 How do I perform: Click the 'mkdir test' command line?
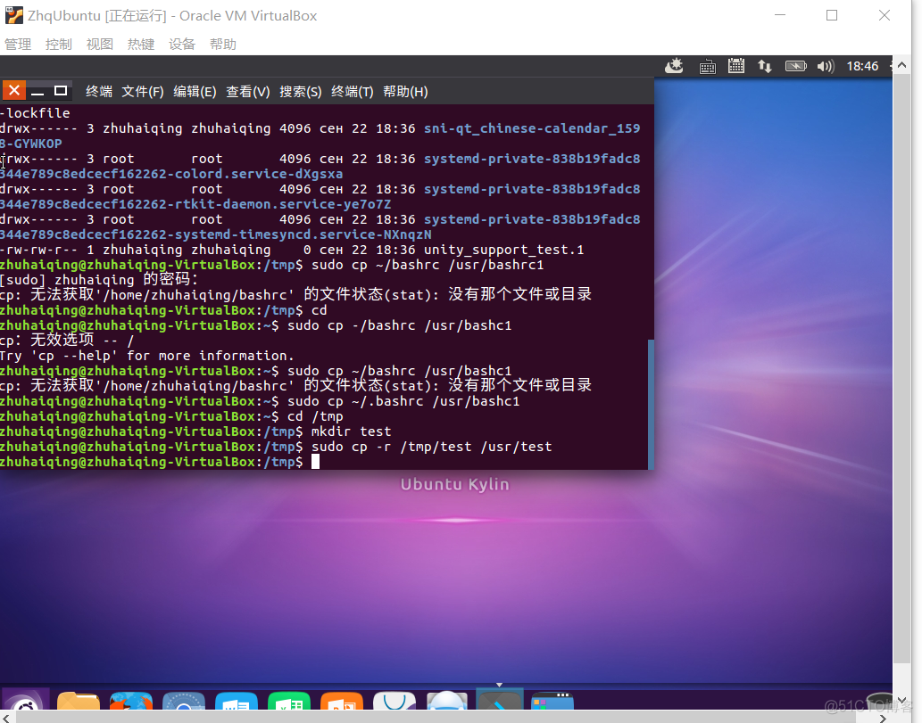tap(351, 431)
